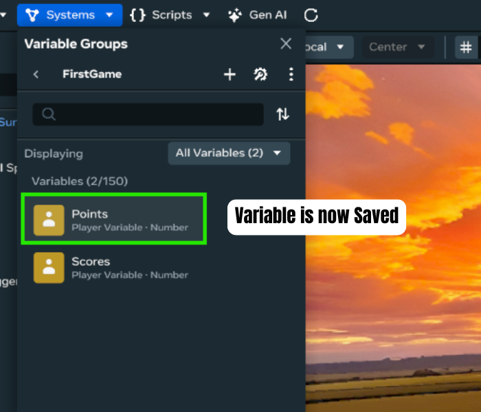Select the Scores player variable
Image resolution: width=481 pixels, height=412 pixels.
[x=113, y=267]
